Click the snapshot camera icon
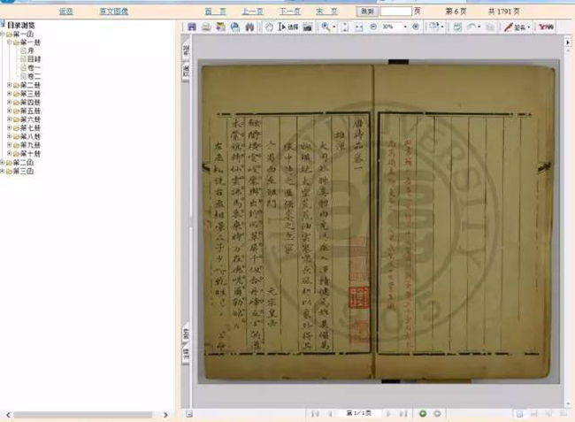Screen dimensions: 575x422 (x=307, y=27)
